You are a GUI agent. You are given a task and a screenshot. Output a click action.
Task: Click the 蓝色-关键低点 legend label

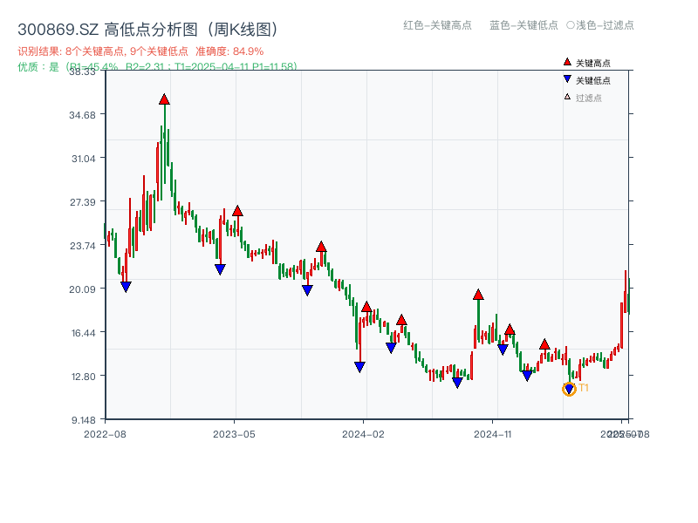pyautogui.click(x=523, y=25)
